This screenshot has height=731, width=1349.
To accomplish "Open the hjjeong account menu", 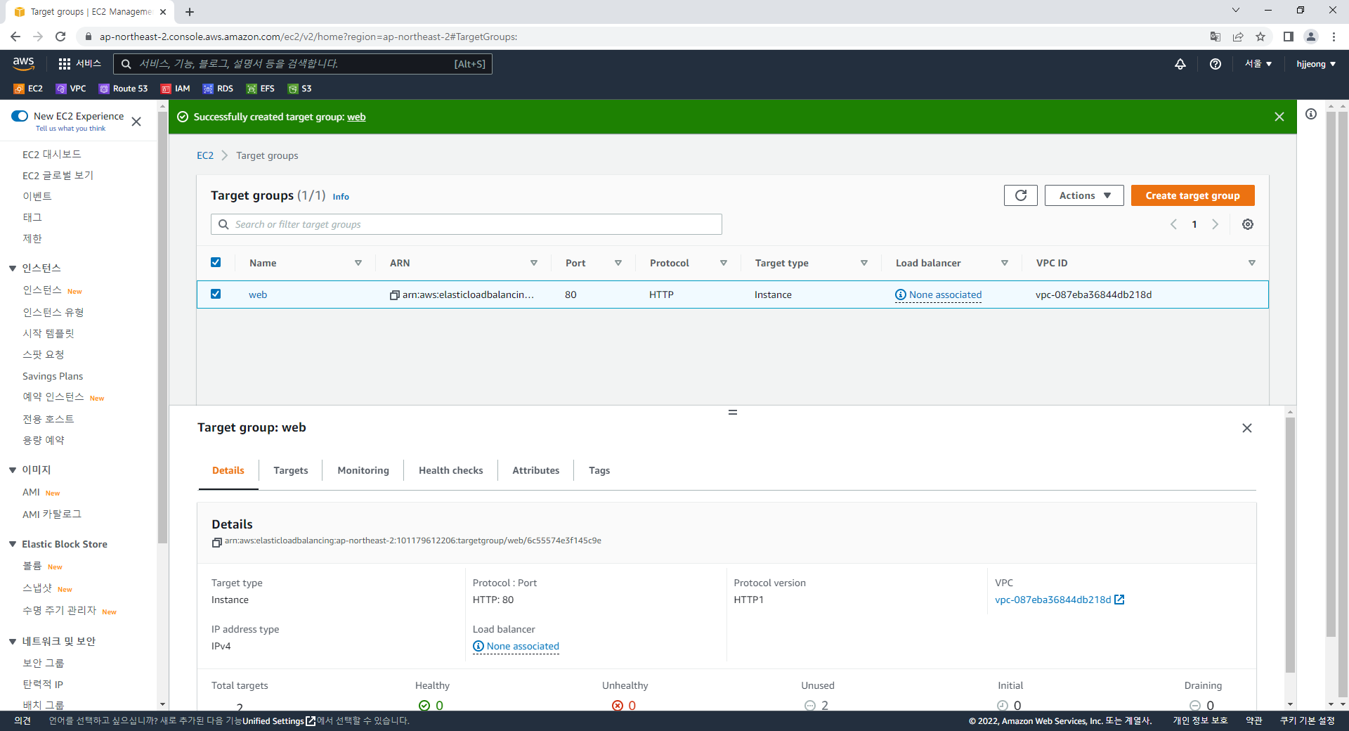I will [1316, 64].
